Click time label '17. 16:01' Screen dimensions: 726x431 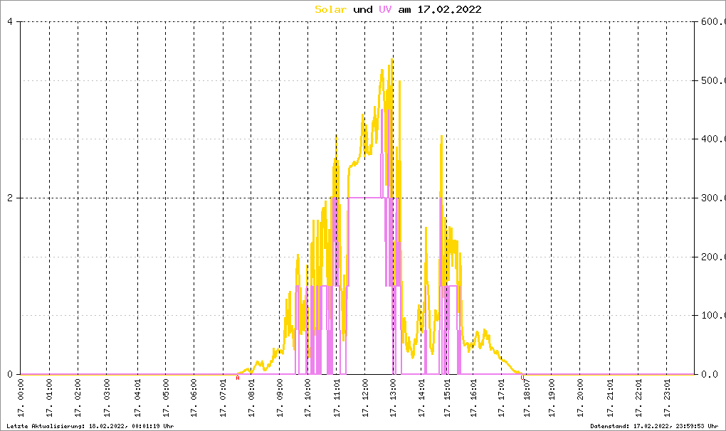pos(473,398)
